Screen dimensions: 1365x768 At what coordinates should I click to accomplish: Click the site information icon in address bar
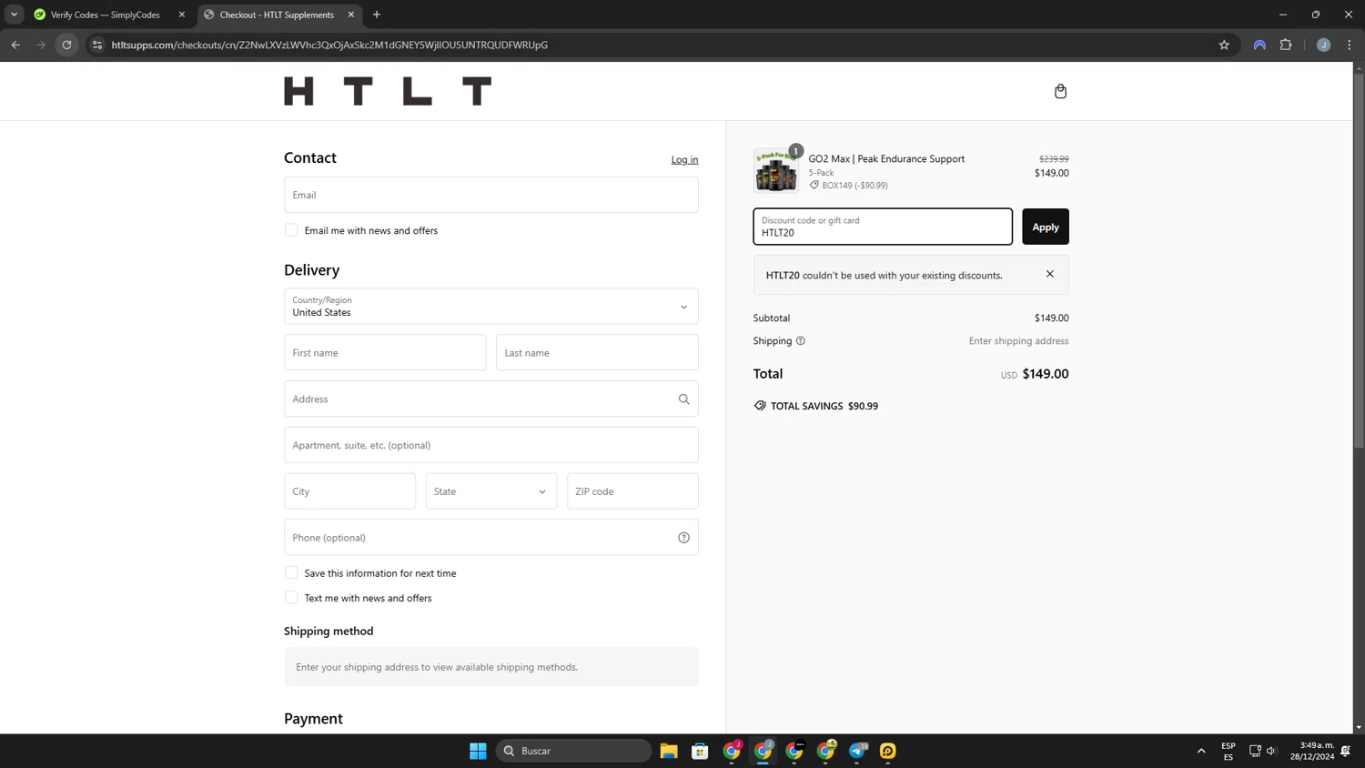97,45
